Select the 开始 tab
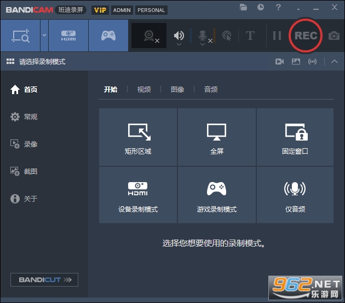Image resolution: width=345 pixels, height=303 pixels. pyautogui.click(x=111, y=90)
